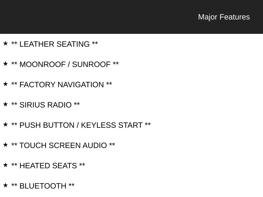Image resolution: width=263 pixels, height=197 pixels.
Task: Click the Major Features header title
Action: click(224, 17)
